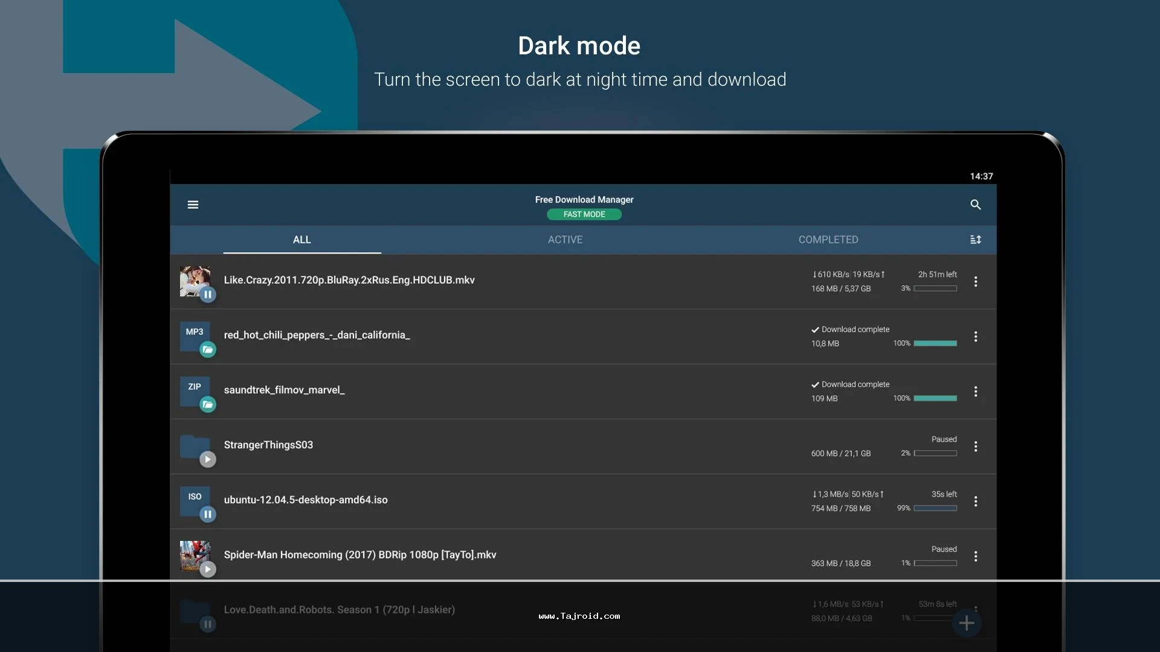Screen dimensions: 1160x652
Task: Switch to the COMPLETED tab
Action: tap(828, 240)
